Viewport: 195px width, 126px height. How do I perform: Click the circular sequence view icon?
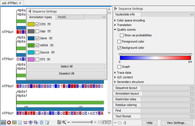coord(9,122)
